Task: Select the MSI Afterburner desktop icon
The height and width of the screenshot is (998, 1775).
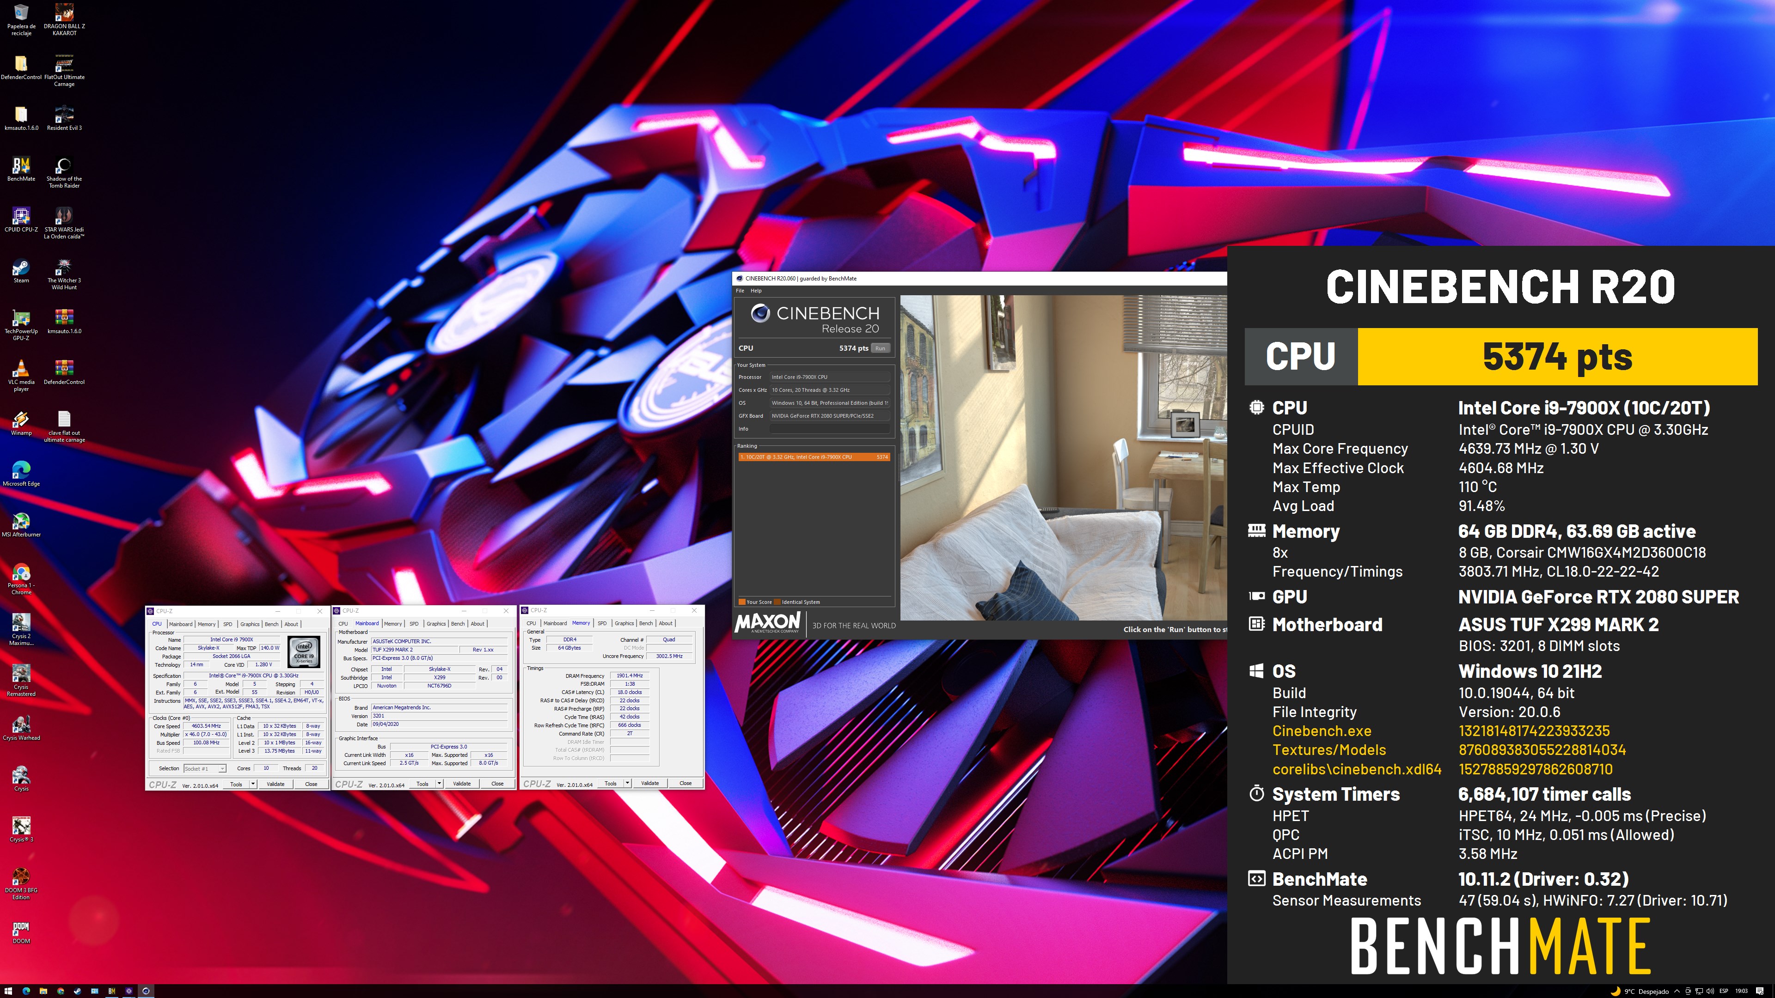Action: (21, 525)
